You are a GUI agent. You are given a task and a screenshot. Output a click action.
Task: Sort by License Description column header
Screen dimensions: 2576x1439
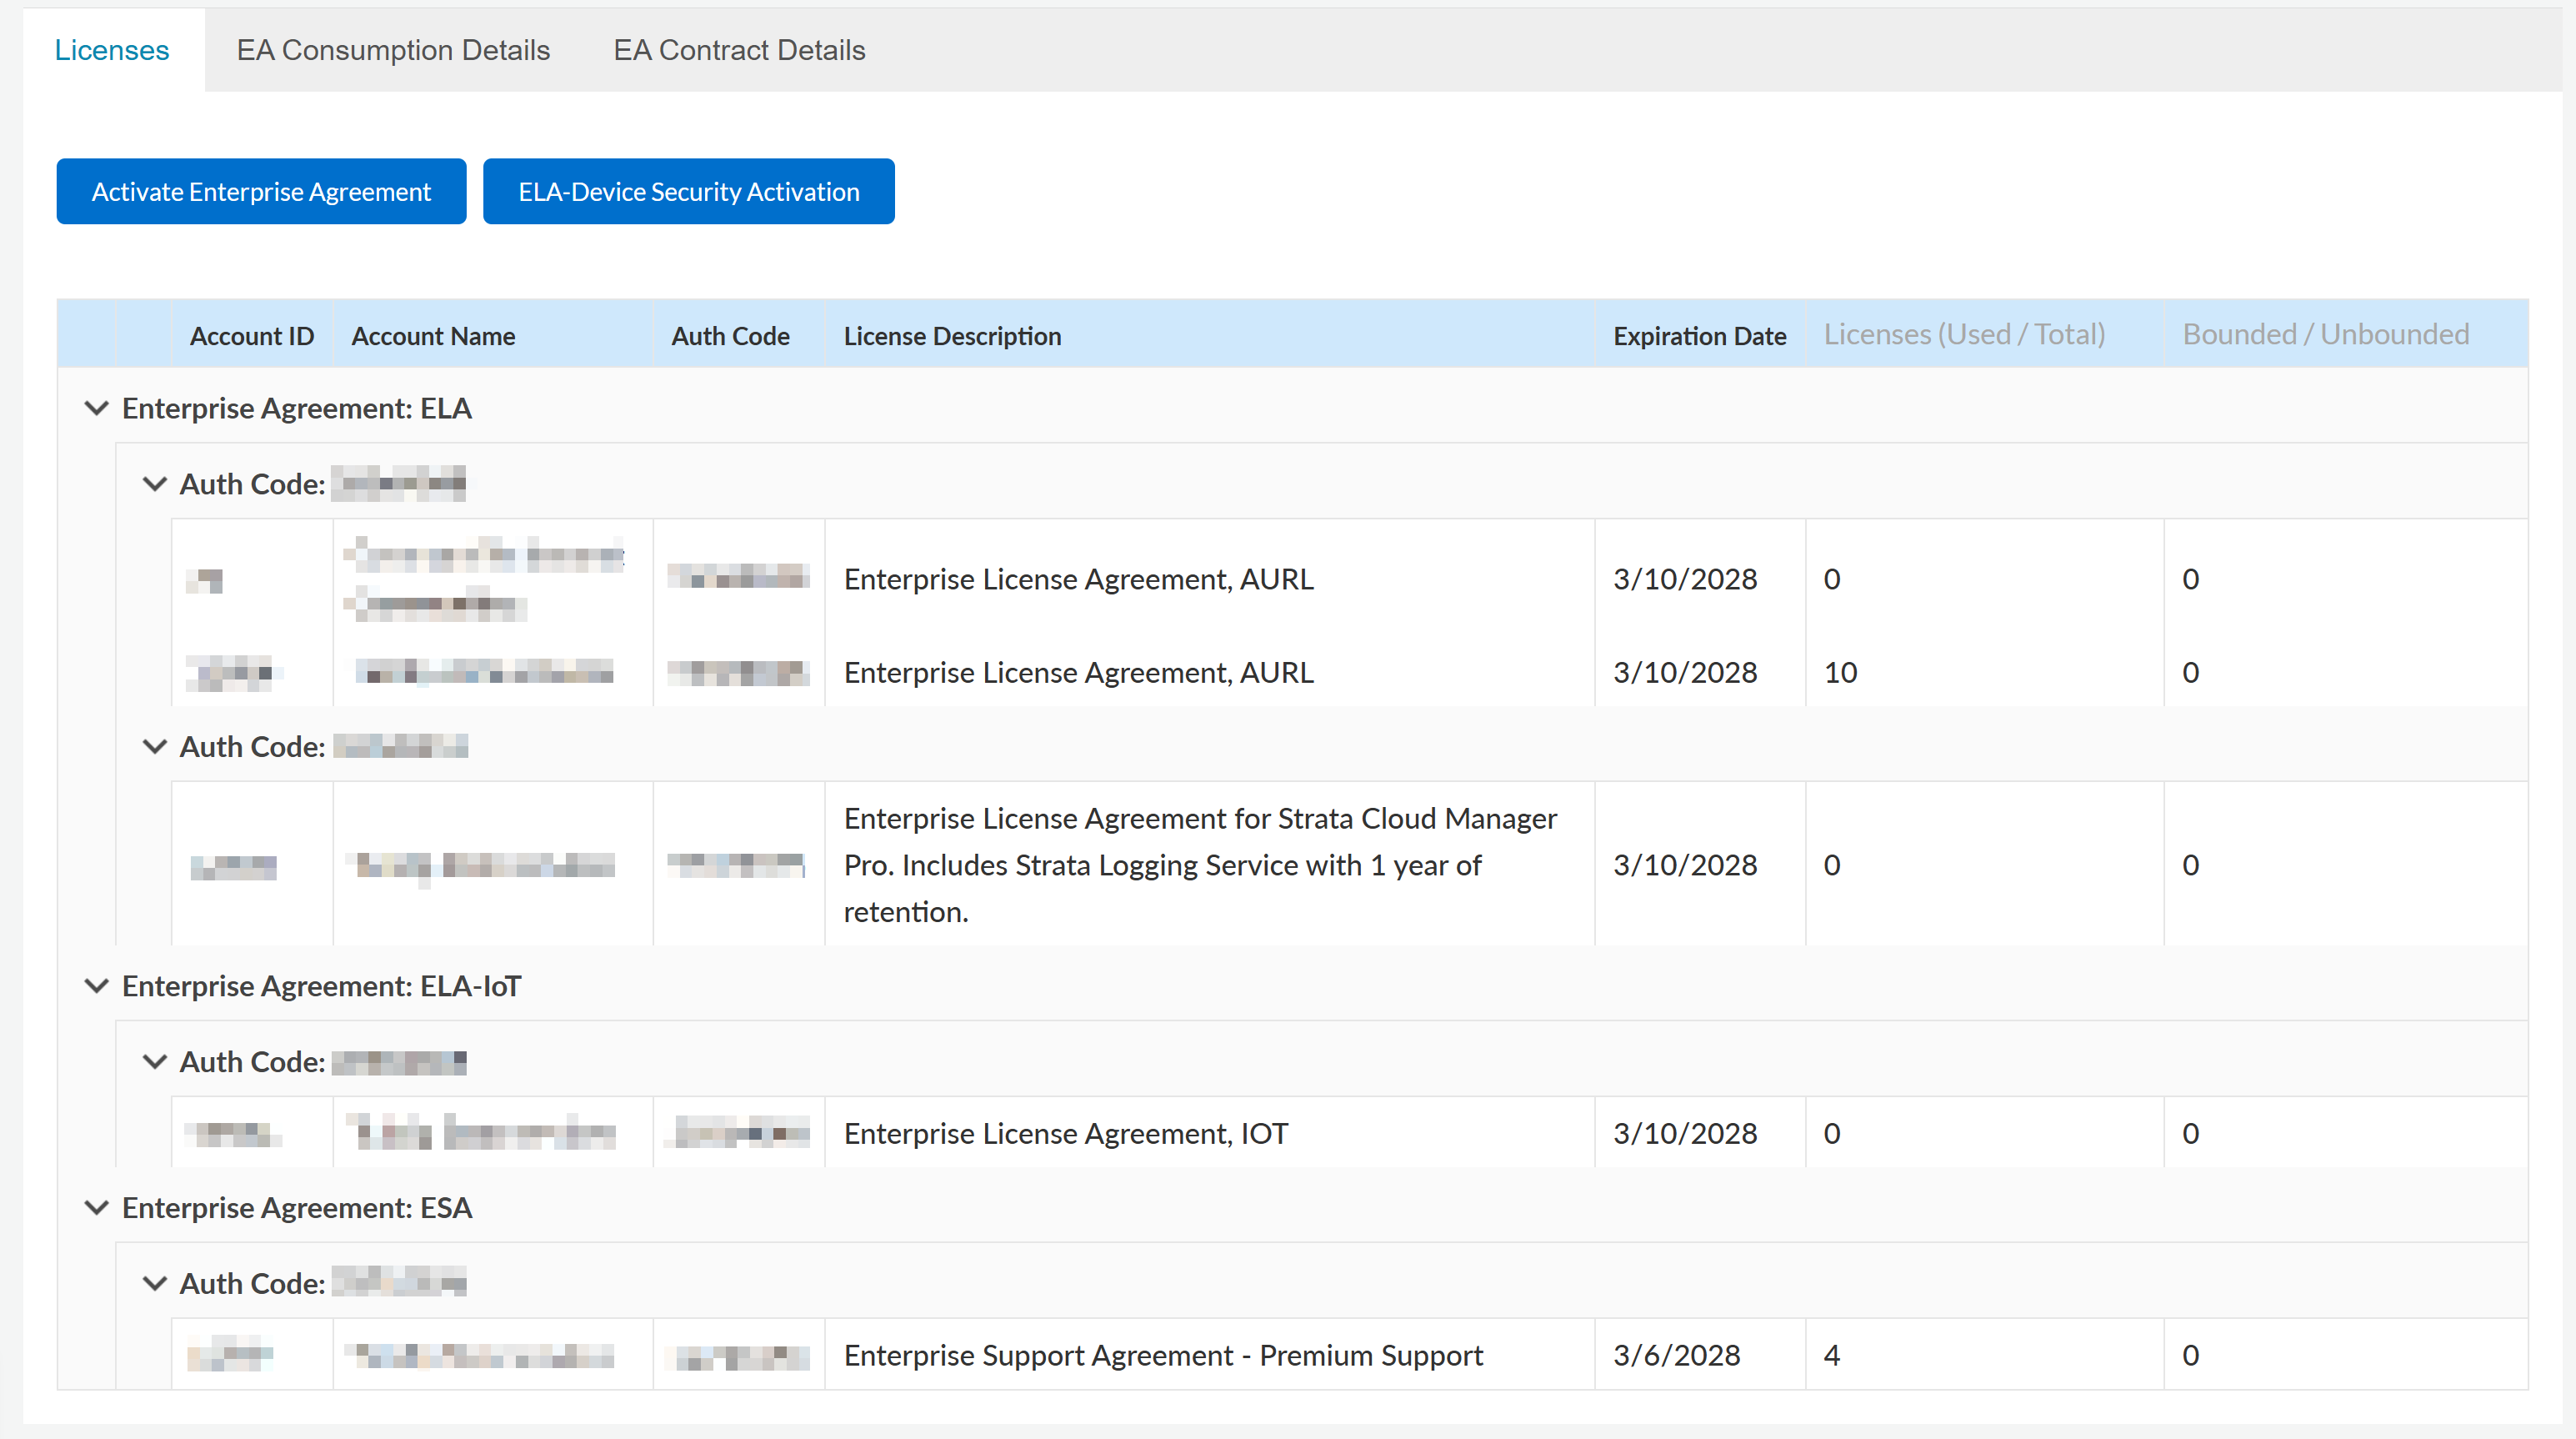952,336
